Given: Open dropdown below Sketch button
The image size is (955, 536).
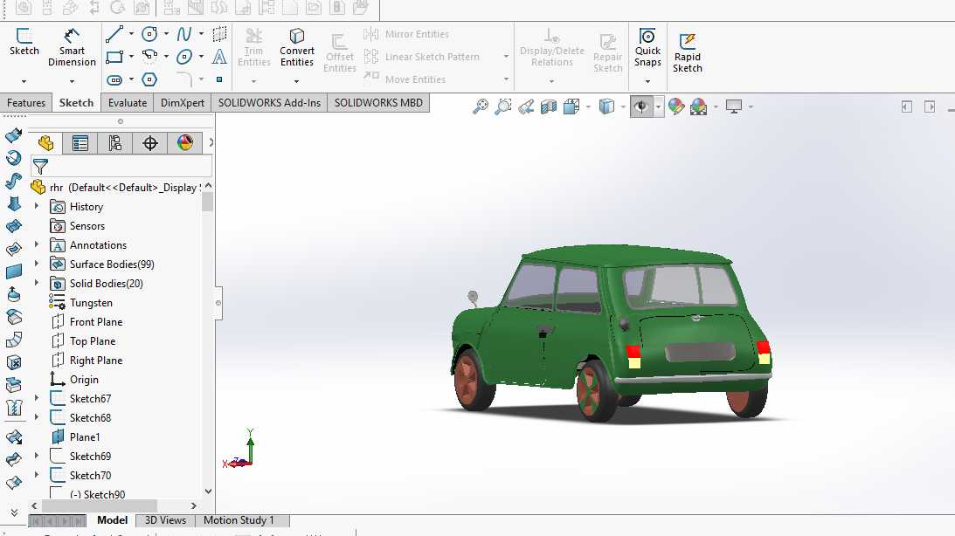Looking at the screenshot, I should pos(24,81).
